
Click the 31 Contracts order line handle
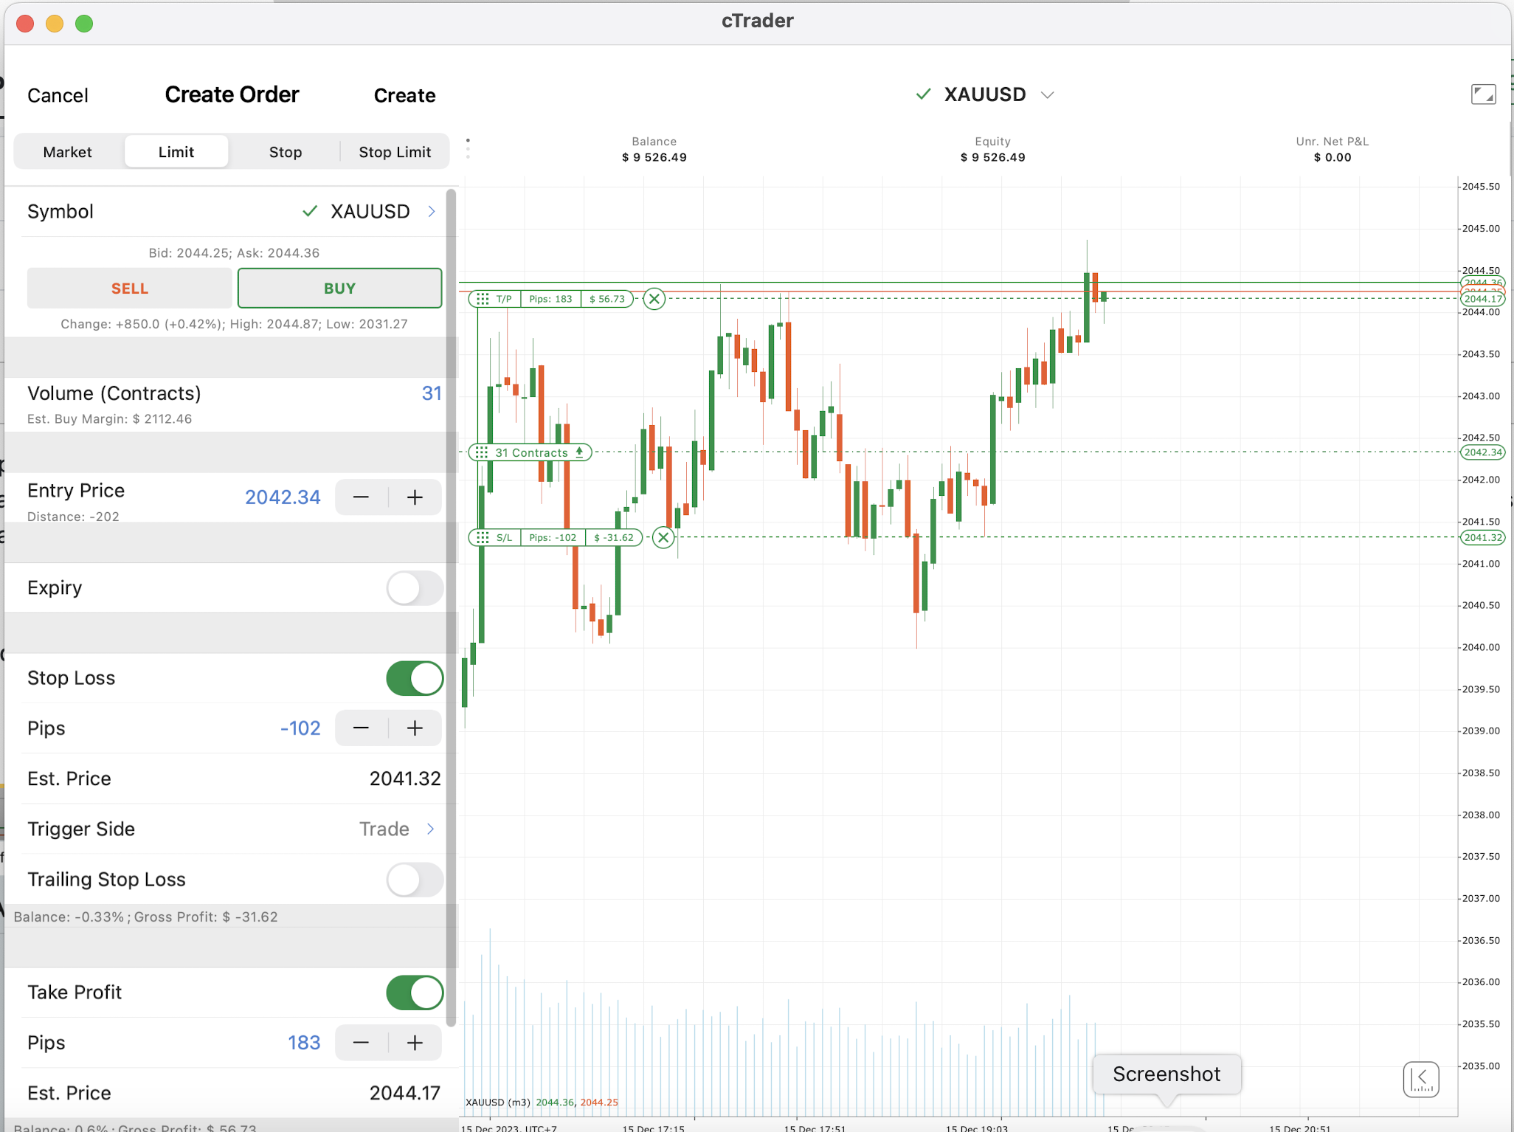482,452
